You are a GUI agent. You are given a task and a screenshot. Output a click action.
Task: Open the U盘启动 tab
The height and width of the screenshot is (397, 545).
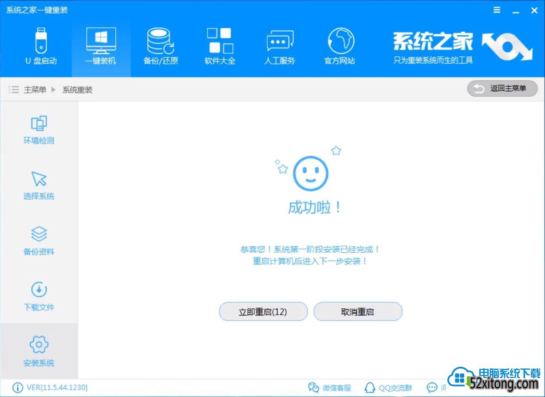pos(41,46)
